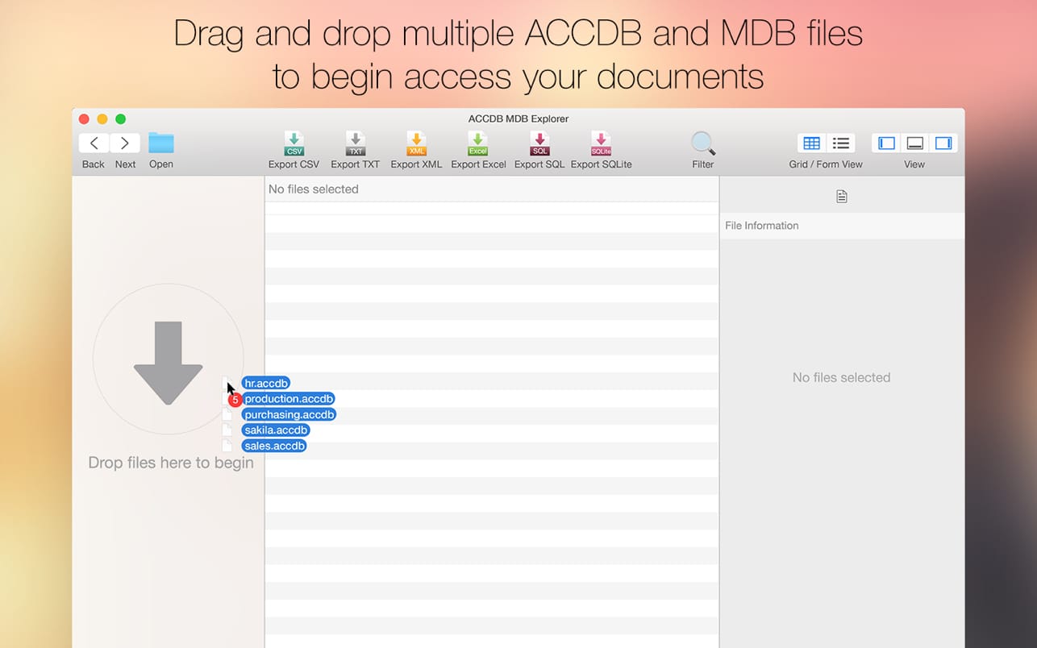Click the document icon above File Information
This screenshot has width=1037, height=648.
tap(841, 195)
